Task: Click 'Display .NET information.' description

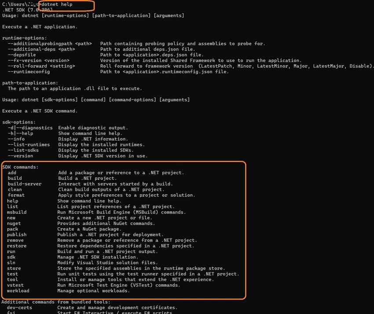Action: 93,139
